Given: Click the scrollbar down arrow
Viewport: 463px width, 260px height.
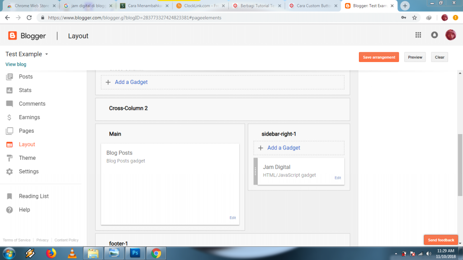Looking at the screenshot, I should point(460,243).
